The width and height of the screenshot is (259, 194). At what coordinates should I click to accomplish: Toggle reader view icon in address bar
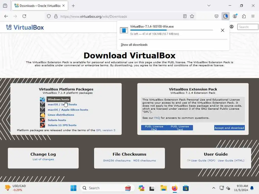point(185,16)
